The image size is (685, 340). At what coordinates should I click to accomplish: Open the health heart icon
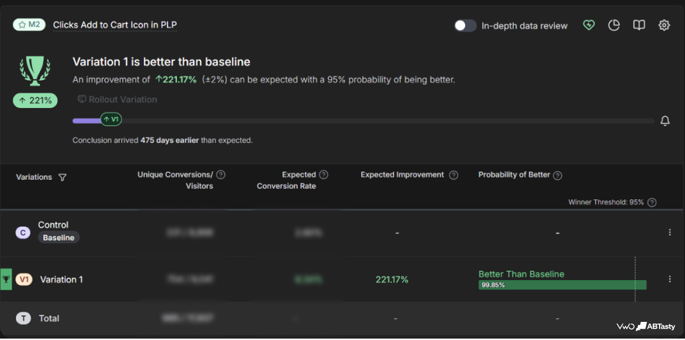coord(589,25)
